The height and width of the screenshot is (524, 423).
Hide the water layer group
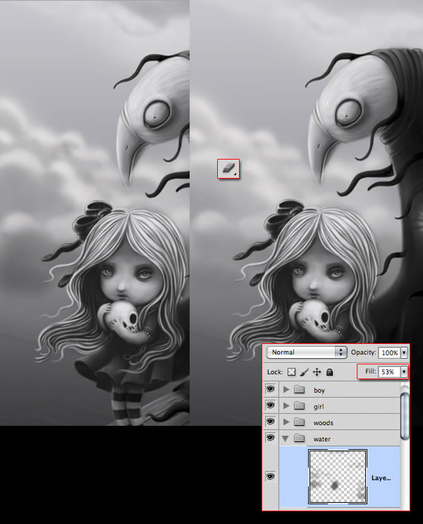click(271, 438)
